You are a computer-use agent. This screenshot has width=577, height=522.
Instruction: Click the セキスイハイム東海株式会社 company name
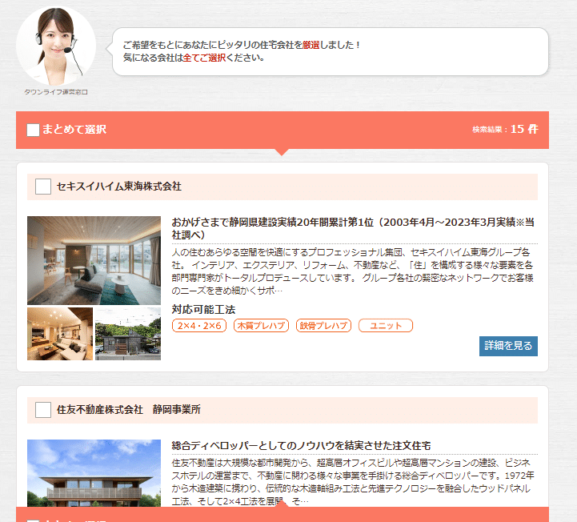[119, 187]
